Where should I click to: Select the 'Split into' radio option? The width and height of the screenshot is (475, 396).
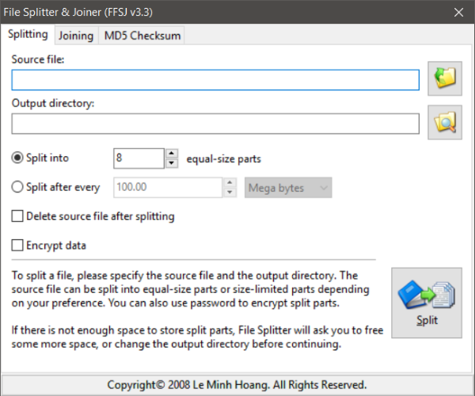[x=19, y=158]
